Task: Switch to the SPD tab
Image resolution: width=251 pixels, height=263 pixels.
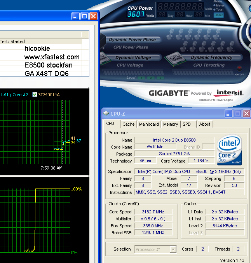Action: coord(187,124)
